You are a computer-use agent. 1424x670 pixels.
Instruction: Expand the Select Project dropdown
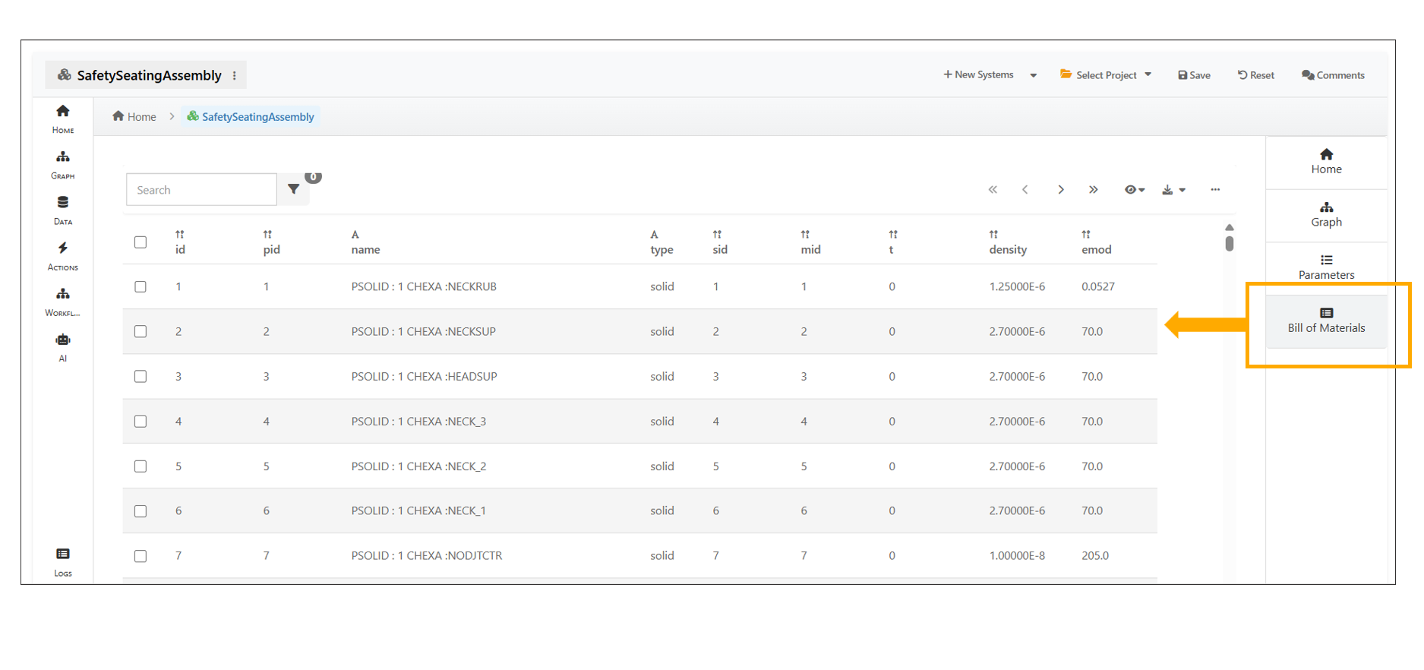pos(1106,75)
